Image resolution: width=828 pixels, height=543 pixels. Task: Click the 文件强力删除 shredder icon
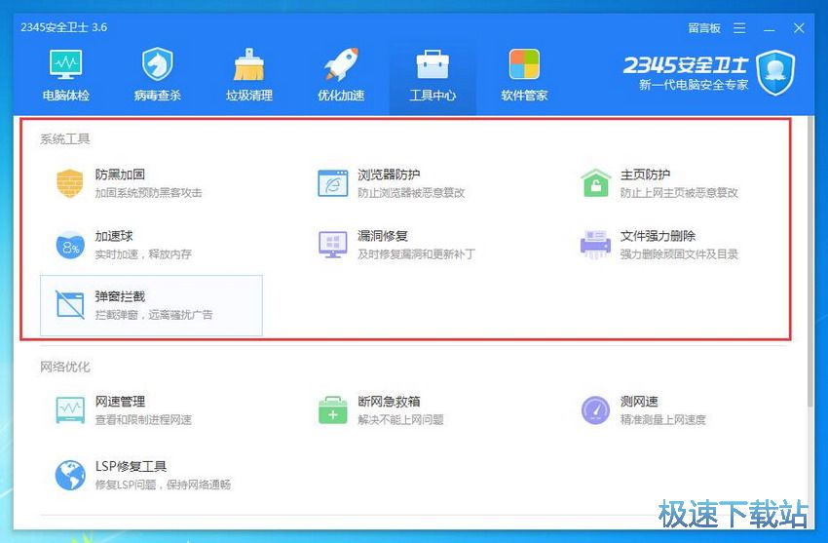[595, 245]
